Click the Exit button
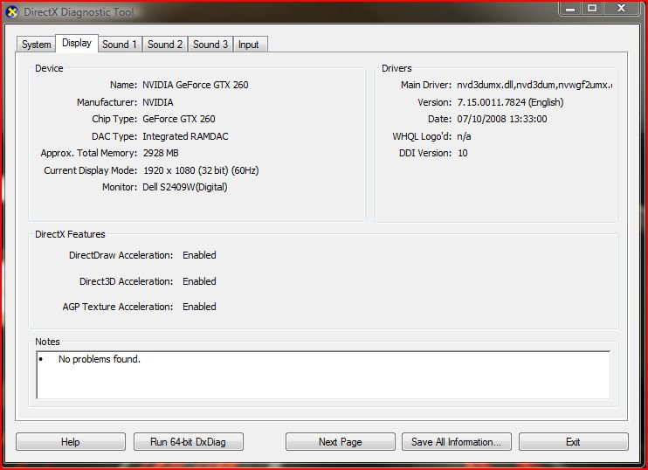This screenshot has width=648, height=470. (573, 442)
